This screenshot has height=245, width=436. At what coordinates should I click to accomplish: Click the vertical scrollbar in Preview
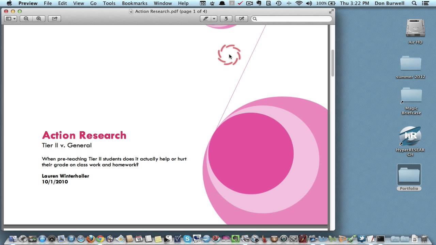tap(332, 64)
